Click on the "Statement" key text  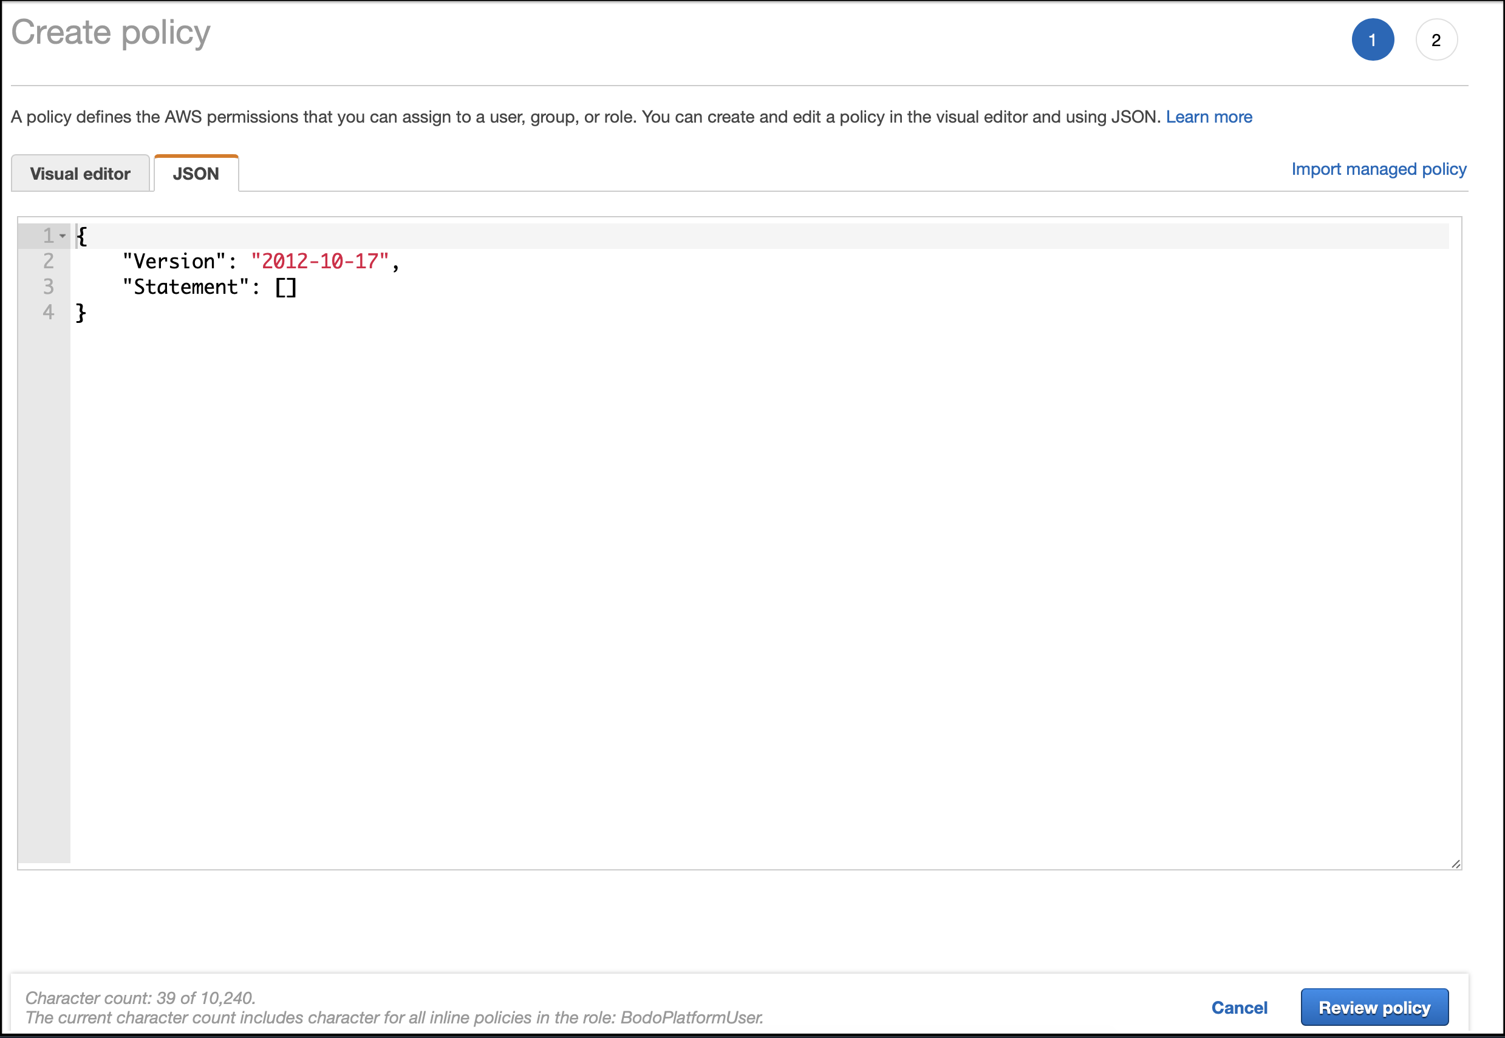pos(186,288)
